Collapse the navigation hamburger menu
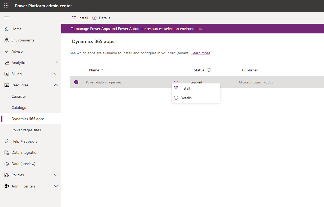 pos(6,18)
